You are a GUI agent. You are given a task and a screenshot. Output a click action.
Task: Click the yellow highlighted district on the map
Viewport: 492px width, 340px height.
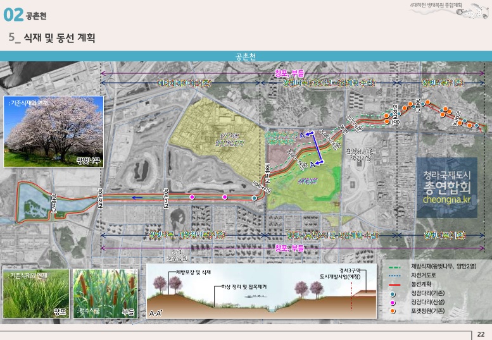coord(217,138)
